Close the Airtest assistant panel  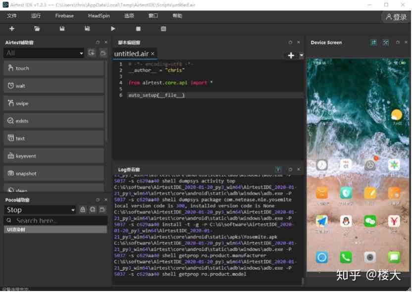(x=106, y=42)
